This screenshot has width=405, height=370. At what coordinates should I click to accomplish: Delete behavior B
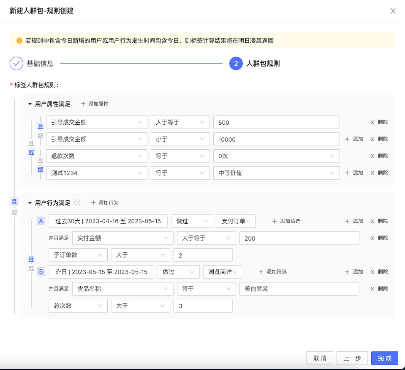[379, 272]
